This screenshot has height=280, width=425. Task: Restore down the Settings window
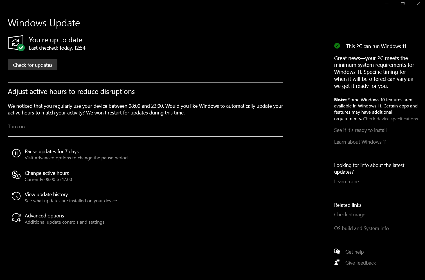point(403,3)
